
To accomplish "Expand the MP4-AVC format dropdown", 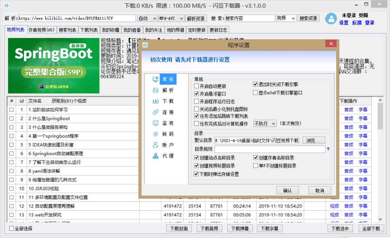I will tap(169, 17).
